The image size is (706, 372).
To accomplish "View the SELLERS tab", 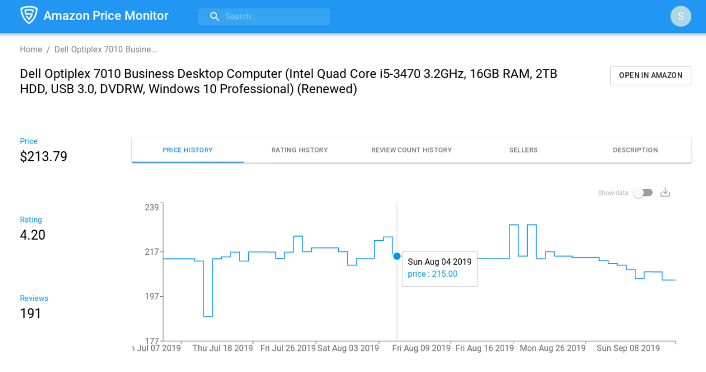I will click(x=523, y=150).
